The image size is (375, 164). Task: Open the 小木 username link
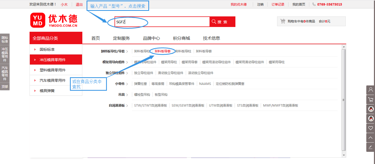(x=64, y=4)
